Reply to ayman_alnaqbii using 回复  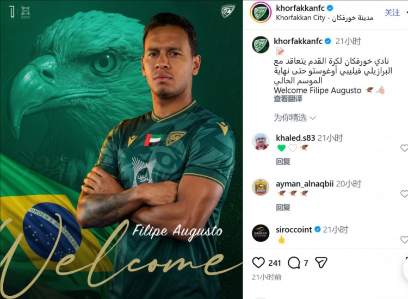click(x=283, y=207)
